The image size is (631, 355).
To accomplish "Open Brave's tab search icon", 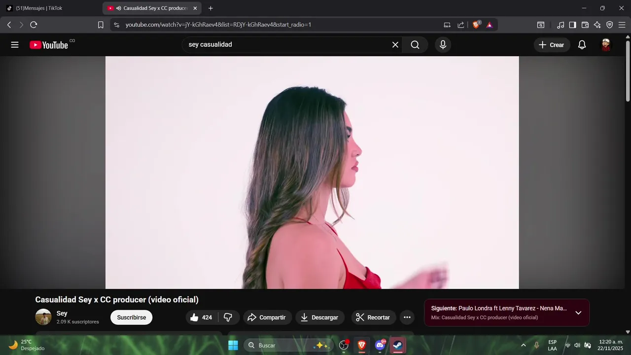I will [541, 25].
